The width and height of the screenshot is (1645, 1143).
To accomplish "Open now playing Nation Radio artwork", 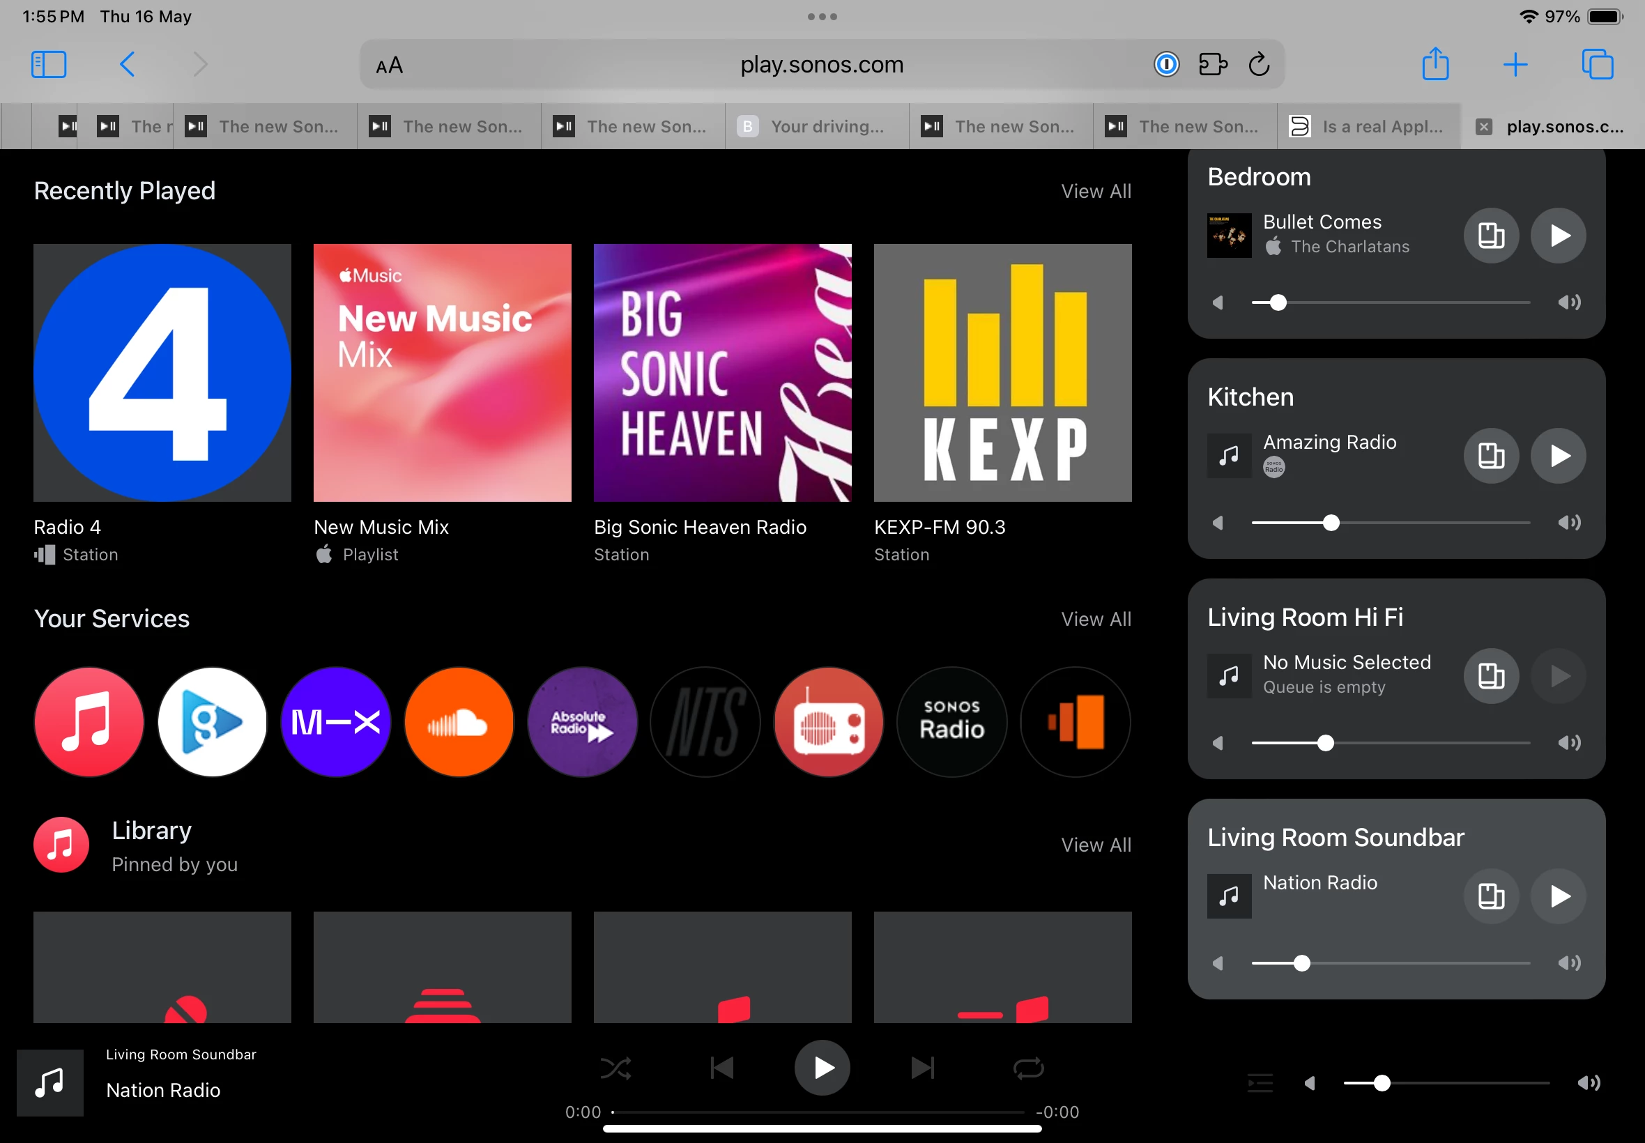I will pyautogui.click(x=50, y=1083).
